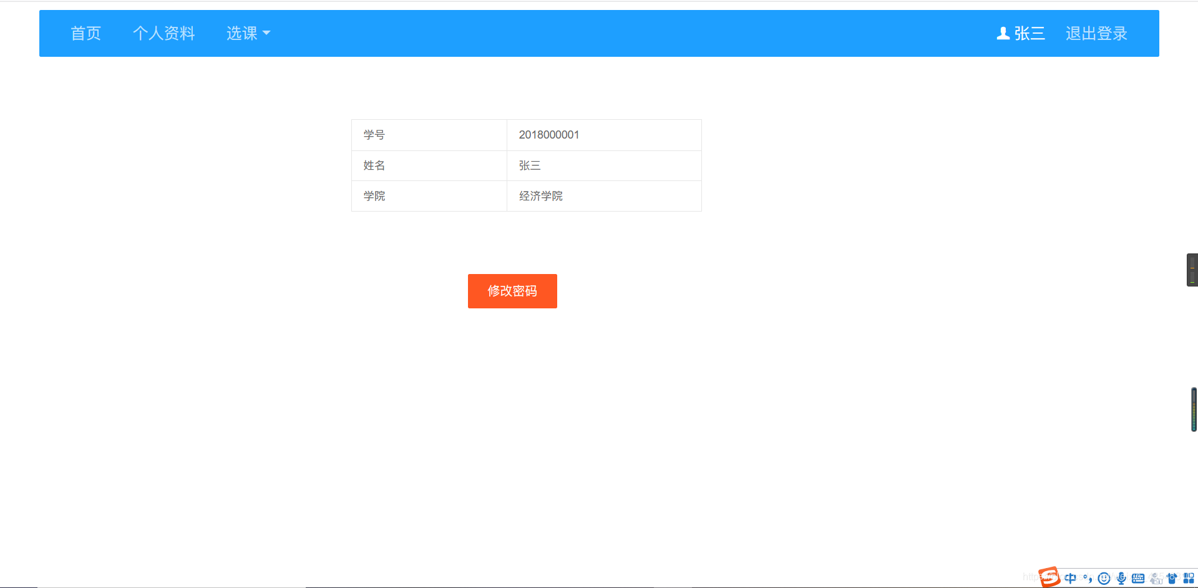Open skin settings via the t-shirt icon
The width and height of the screenshot is (1198, 588).
pyautogui.click(x=1172, y=578)
